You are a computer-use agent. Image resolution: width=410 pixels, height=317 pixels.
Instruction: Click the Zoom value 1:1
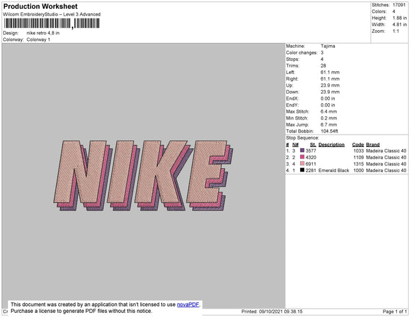[x=396, y=31]
